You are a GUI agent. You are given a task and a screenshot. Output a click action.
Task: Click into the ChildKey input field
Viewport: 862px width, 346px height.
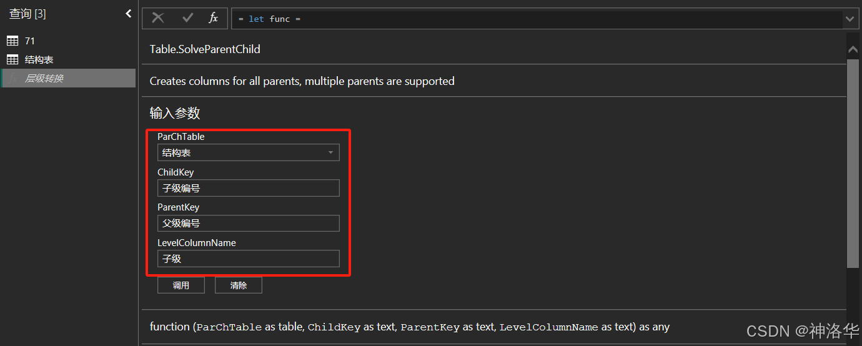[x=249, y=188]
